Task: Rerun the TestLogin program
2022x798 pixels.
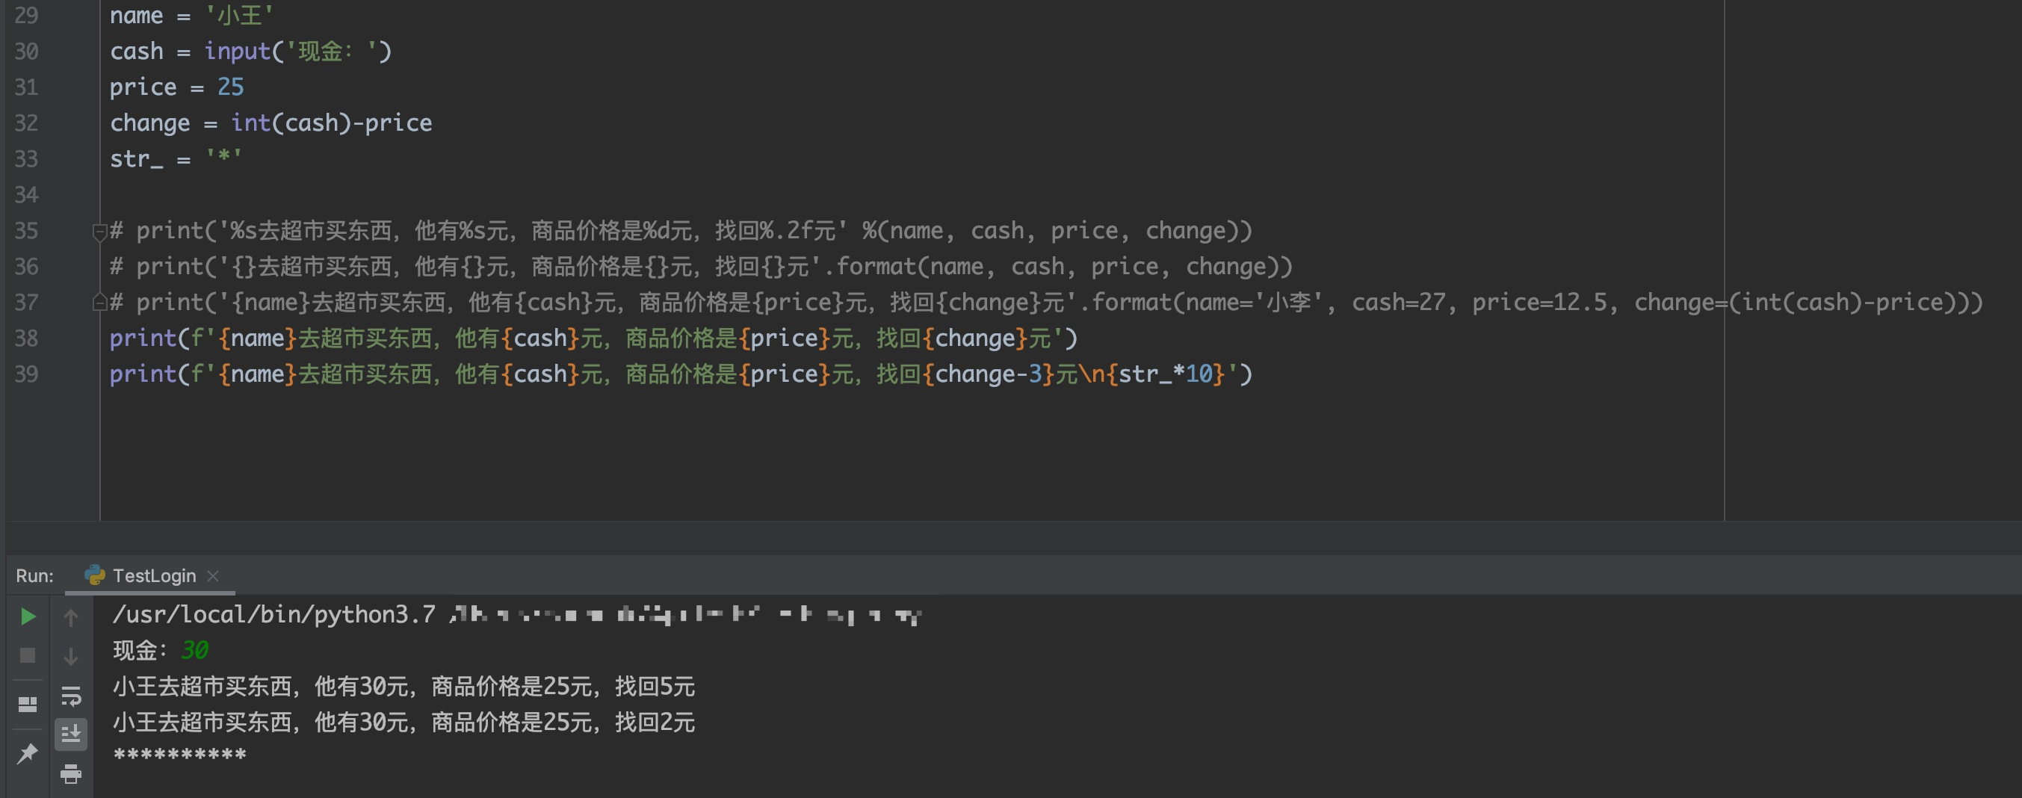Action: pos(27,616)
